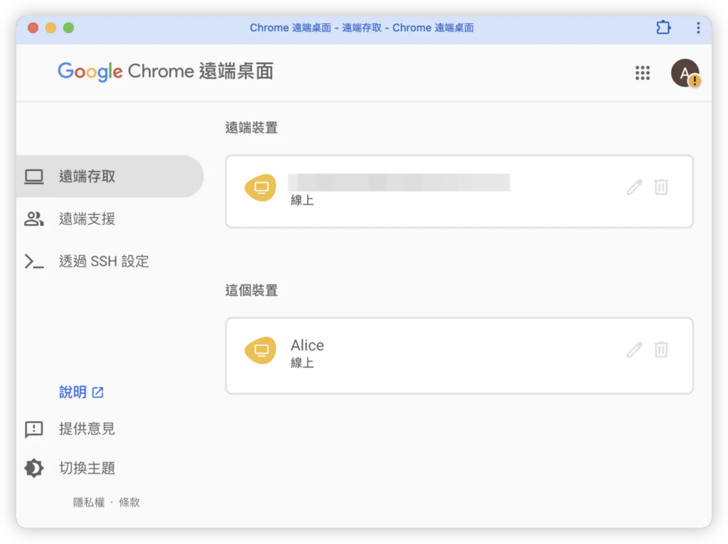Open the 隱私權 privacy link
Screen dimensions: 728x544
click(89, 502)
